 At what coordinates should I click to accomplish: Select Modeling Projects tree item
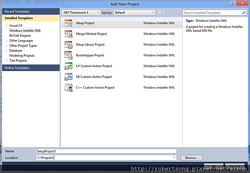[22, 55]
